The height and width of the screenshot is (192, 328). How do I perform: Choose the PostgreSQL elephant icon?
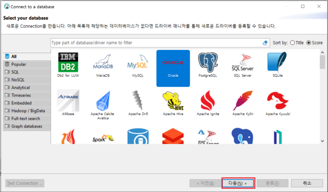[x=208, y=62]
